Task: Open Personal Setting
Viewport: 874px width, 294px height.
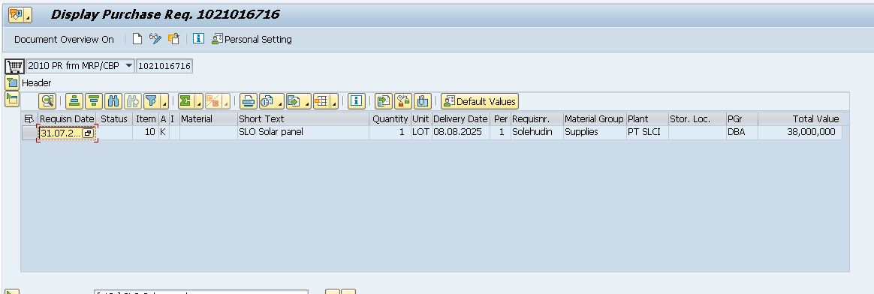Action: click(x=252, y=40)
